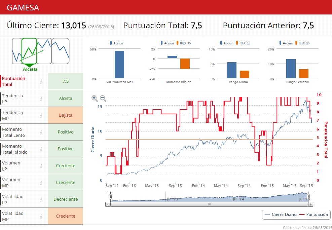Click the orange IBEX 35 Rango Semanal bar
Screen dimensions: 332x230
[x=304, y=74]
